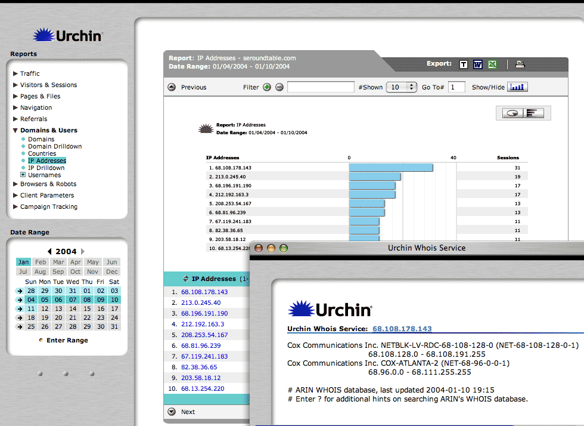Screen dimensions: 584x426
Task: Export report as text file
Action: [464, 64]
